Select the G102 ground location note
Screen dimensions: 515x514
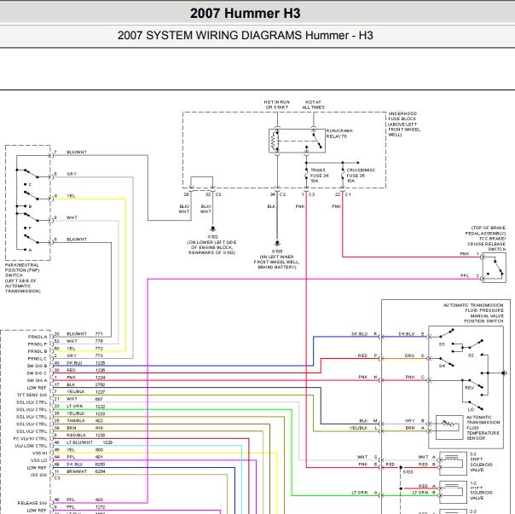[x=211, y=245]
